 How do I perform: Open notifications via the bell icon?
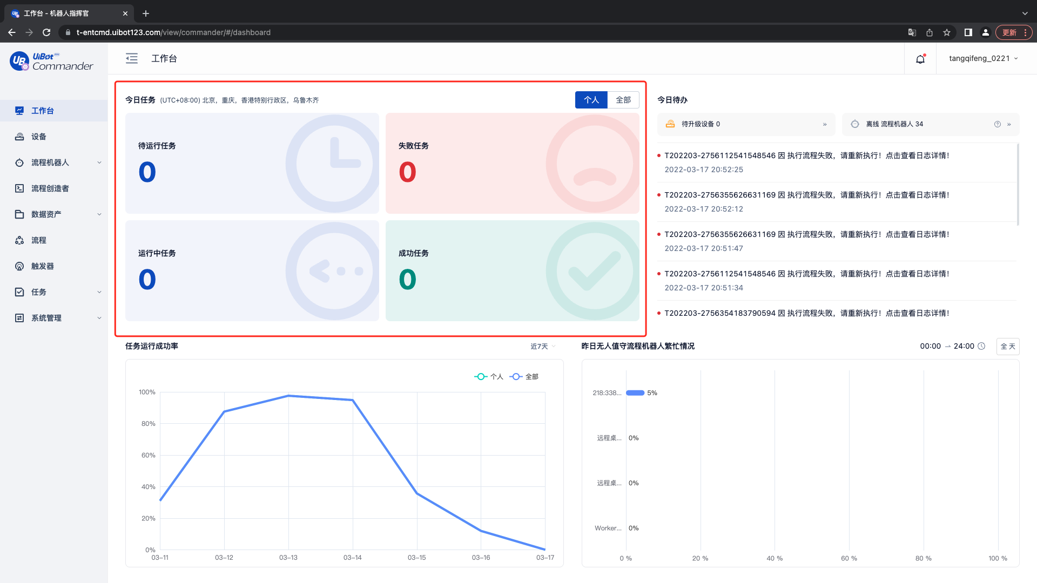(x=920, y=59)
